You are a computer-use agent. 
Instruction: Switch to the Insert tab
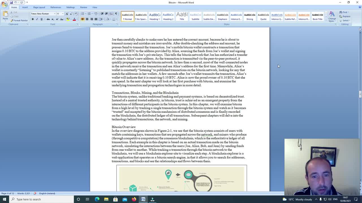pyautogui.click(x=25, y=7)
